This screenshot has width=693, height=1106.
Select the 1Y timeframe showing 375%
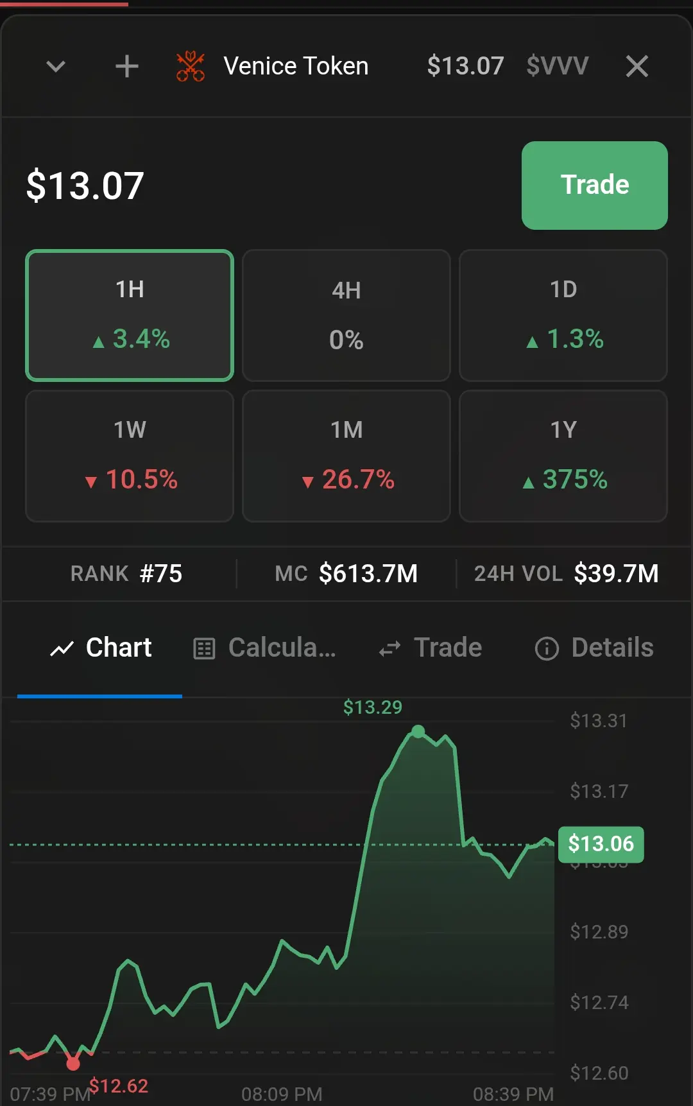point(563,456)
